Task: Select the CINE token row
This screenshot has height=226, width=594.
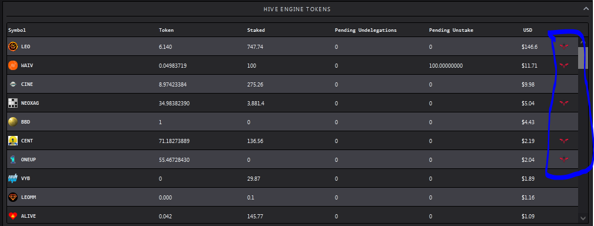Action: point(293,84)
